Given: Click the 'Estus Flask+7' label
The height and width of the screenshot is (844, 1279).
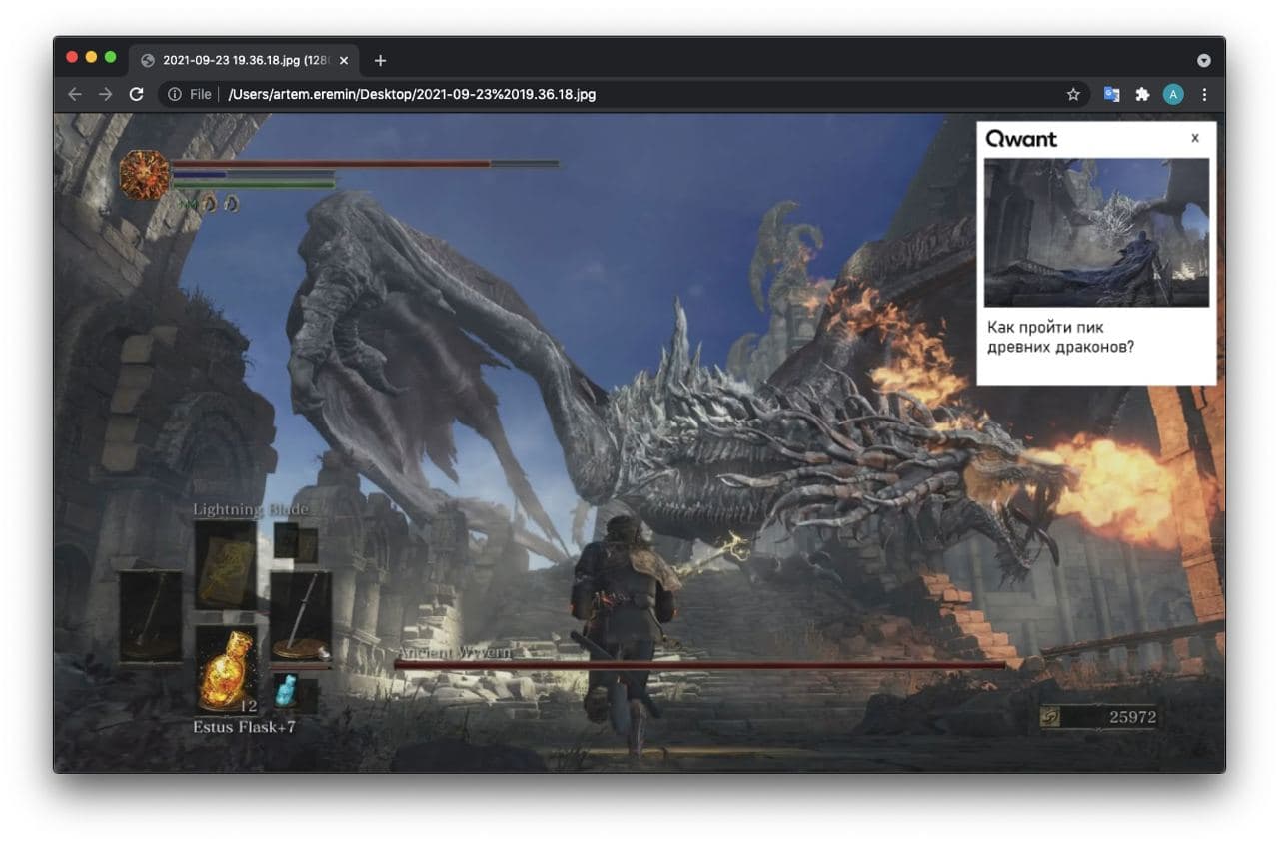Looking at the screenshot, I should (x=244, y=727).
